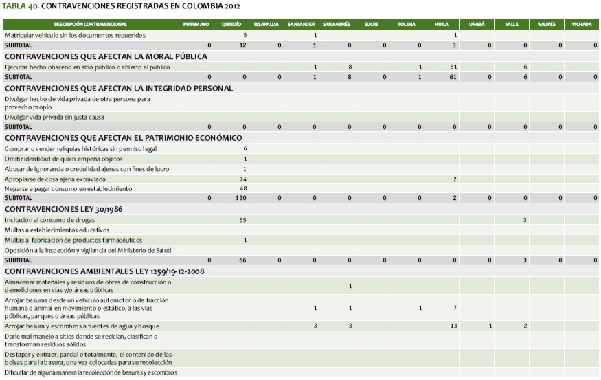Select the subtotal cell showing 130
Viewport: 601px width, 380px height.
[x=240, y=198]
